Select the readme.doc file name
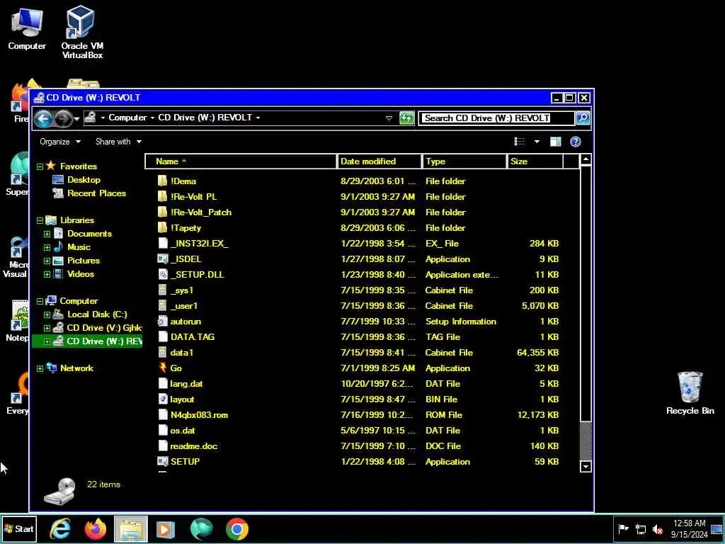The width and height of the screenshot is (725, 544). [194, 446]
